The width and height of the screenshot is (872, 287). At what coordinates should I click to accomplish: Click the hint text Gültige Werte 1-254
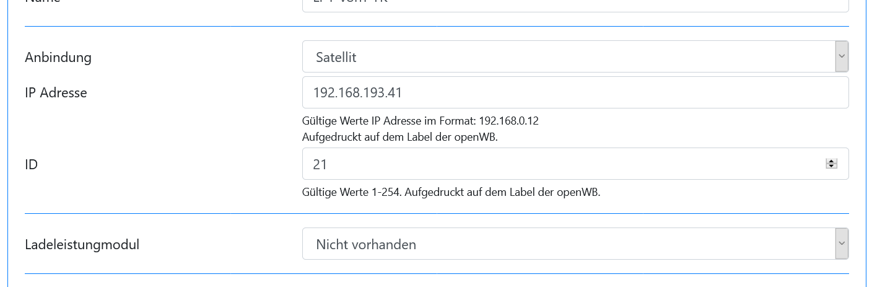[451, 192]
